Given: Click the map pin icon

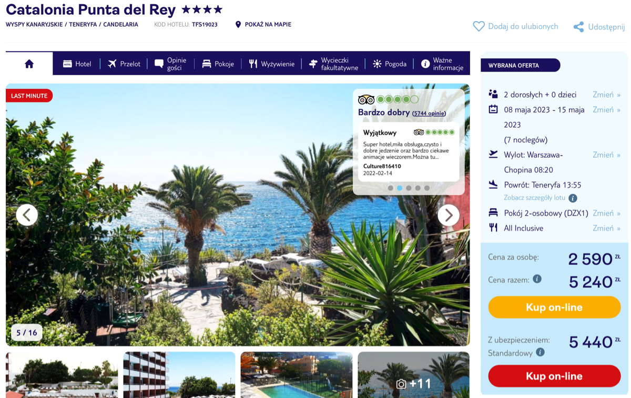Looking at the screenshot, I should (x=238, y=25).
